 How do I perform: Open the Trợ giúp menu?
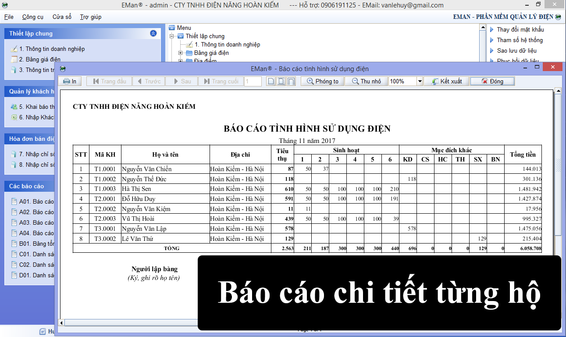tap(91, 17)
